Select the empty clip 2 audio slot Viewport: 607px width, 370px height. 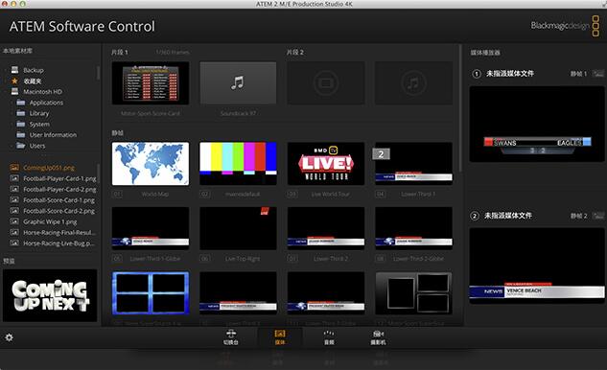pos(413,82)
